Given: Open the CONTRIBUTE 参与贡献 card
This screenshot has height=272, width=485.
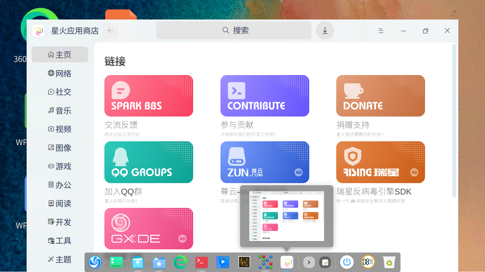Looking at the screenshot, I should [265, 96].
